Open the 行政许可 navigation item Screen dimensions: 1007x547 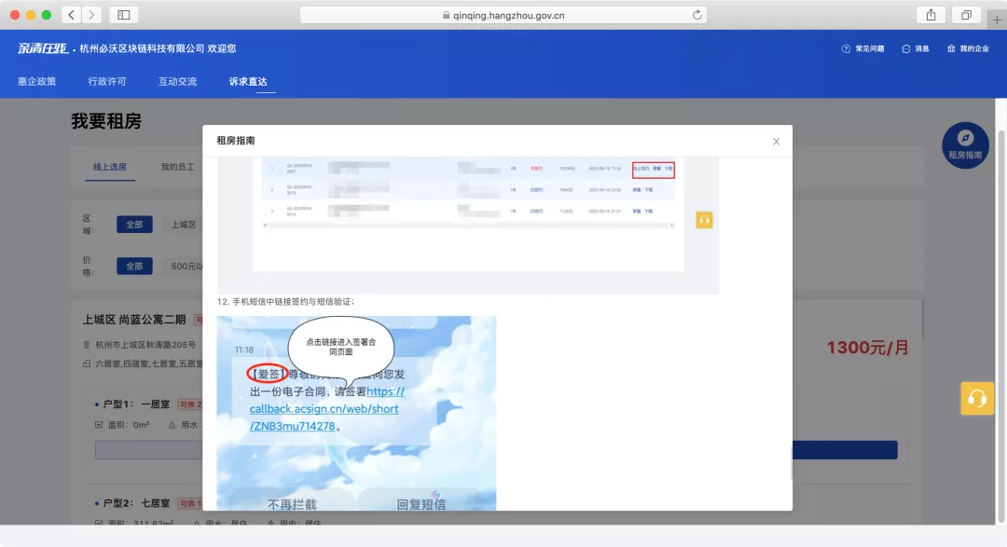pyautogui.click(x=107, y=81)
